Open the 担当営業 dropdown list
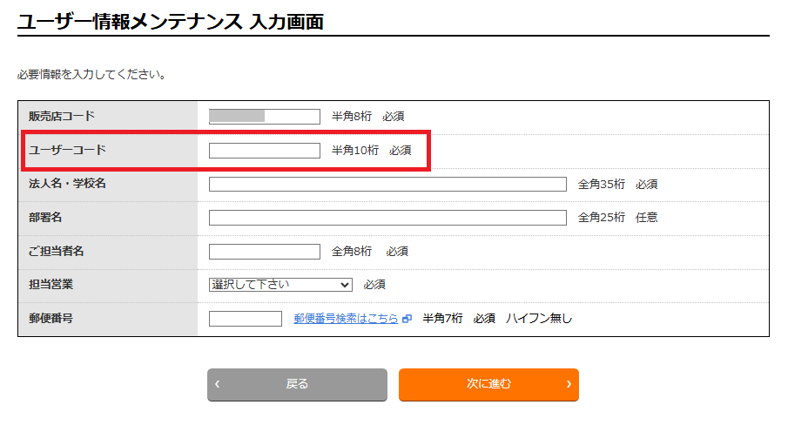788x425 pixels. [x=280, y=284]
